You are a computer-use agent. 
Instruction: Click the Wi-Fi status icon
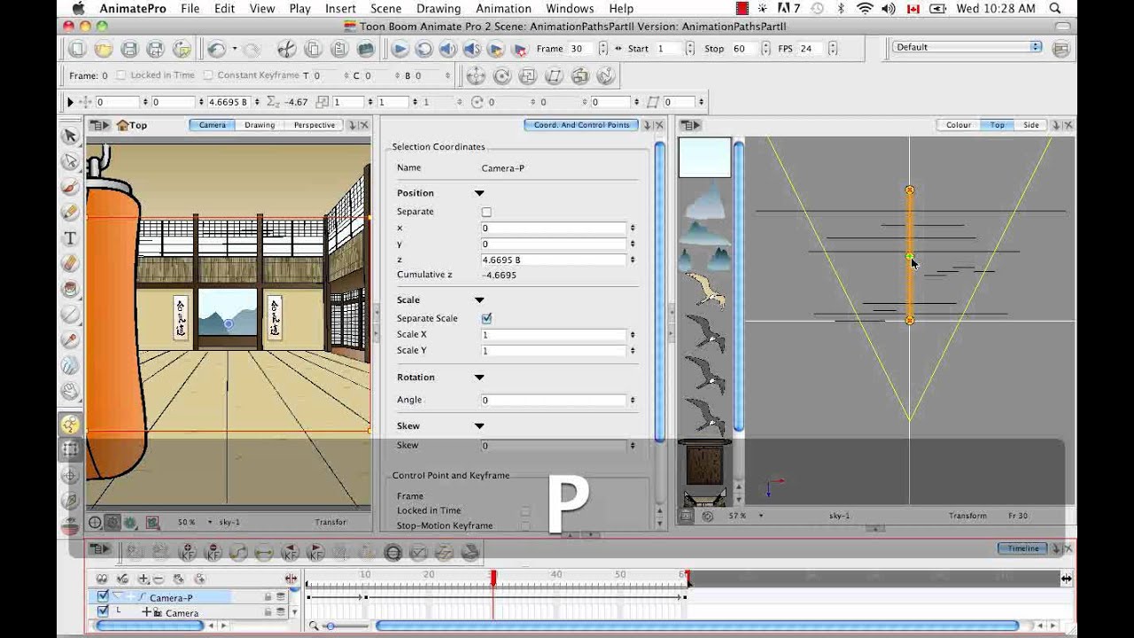point(865,9)
